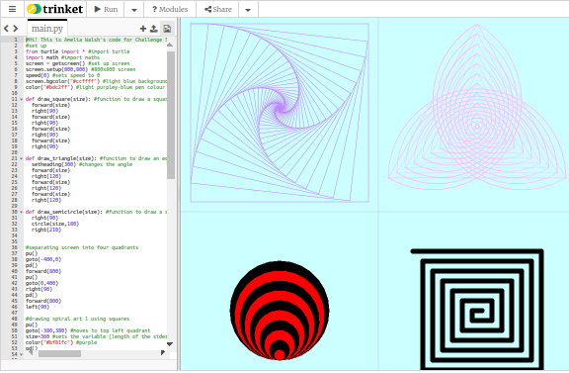Click the right angle bracket file navigation
569x373 pixels.
[15, 29]
